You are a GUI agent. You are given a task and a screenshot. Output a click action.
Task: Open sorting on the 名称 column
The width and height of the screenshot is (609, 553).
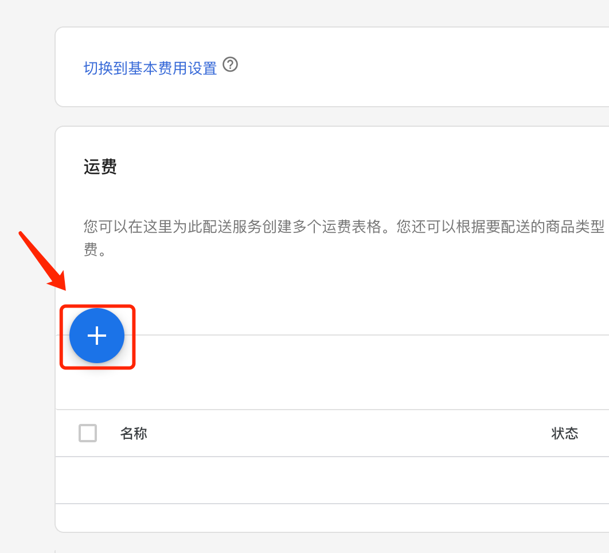[x=133, y=434]
